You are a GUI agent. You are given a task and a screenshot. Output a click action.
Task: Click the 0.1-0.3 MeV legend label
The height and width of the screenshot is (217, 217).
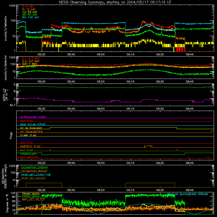(31, 58)
